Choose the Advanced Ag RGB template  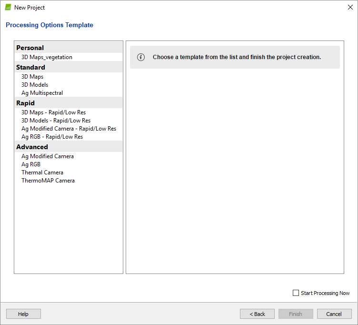31,164
